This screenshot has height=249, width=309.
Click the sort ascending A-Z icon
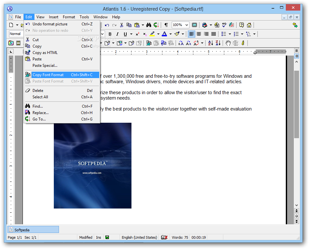click(x=210, y=43)
